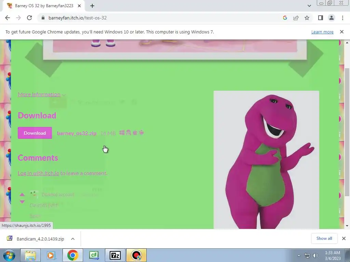
Task: Open the Chrome profile avatar
Action: tap(332, 18)
